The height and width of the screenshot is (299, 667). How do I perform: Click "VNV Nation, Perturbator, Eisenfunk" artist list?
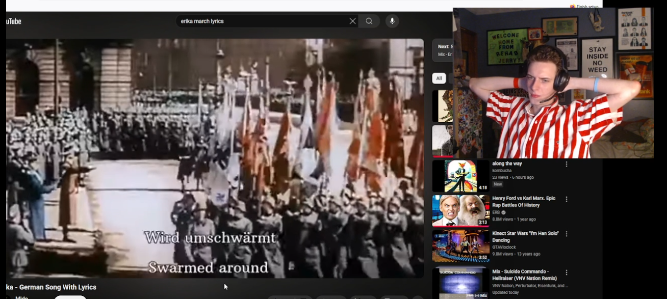pos(530,286)
